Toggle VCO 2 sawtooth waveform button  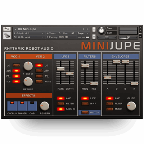39,71
